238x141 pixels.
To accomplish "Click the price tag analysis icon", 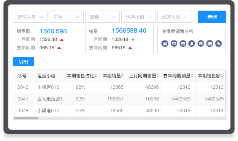I will pyautogui.click(x=218, y=44).
